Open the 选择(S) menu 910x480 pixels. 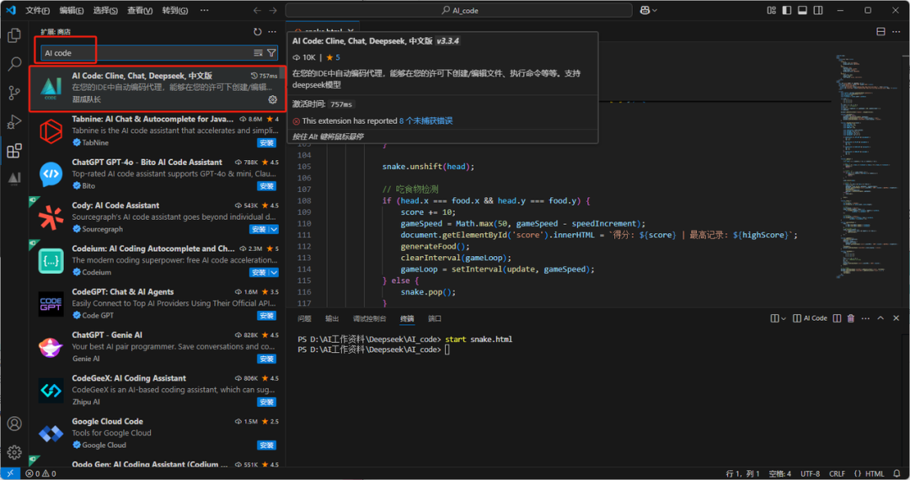pyautogui.click(x=105, y=10)
